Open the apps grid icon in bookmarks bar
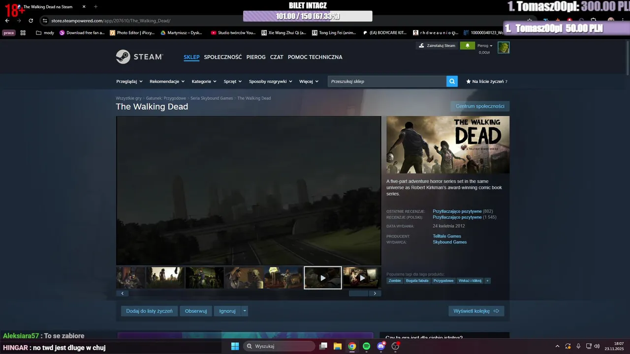 (x=23, y=33)
